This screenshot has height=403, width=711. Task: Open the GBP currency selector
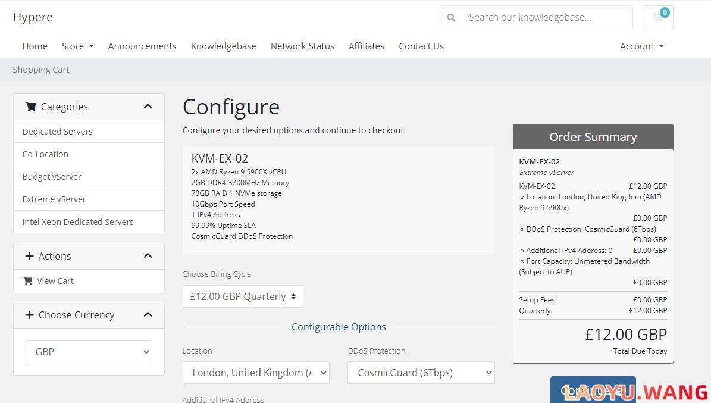click(x=89, y=352)
